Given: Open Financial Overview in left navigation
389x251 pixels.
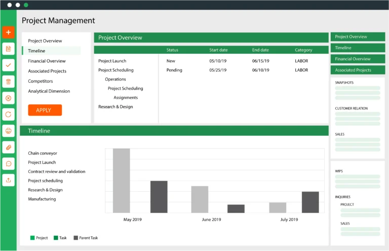Looking at the screenshot, I should pyautogui.click(x=47, y=61).
